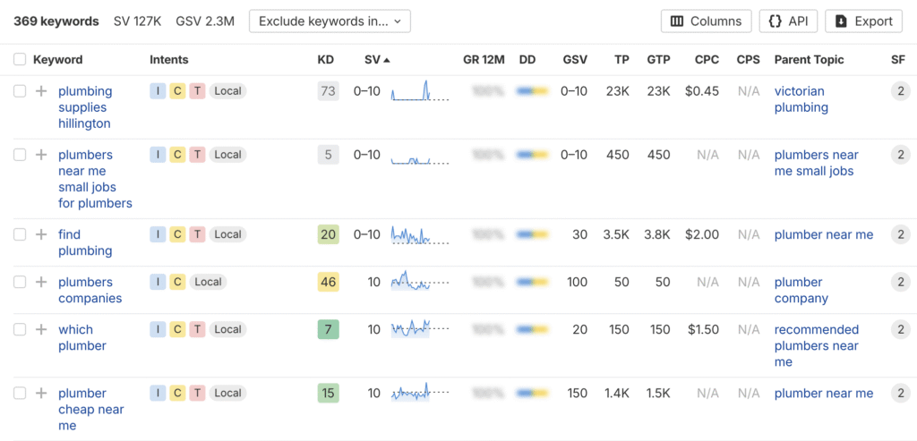Click the Export button
917x441 pixels.
[x=864, y=21]
